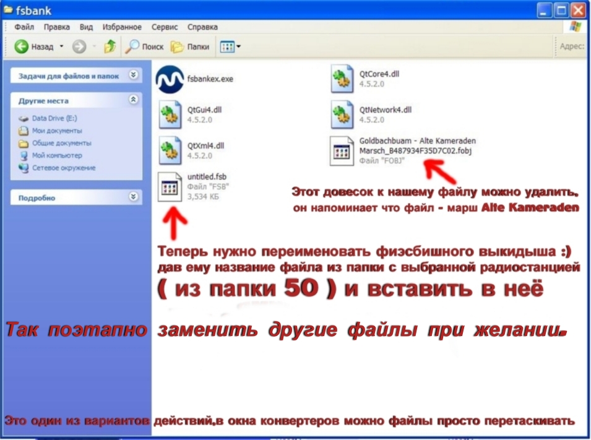Select the QtCore4.dll file icon
Image resolution: width=591 pixels, height=440 pixels.
(x=342, y=79)
